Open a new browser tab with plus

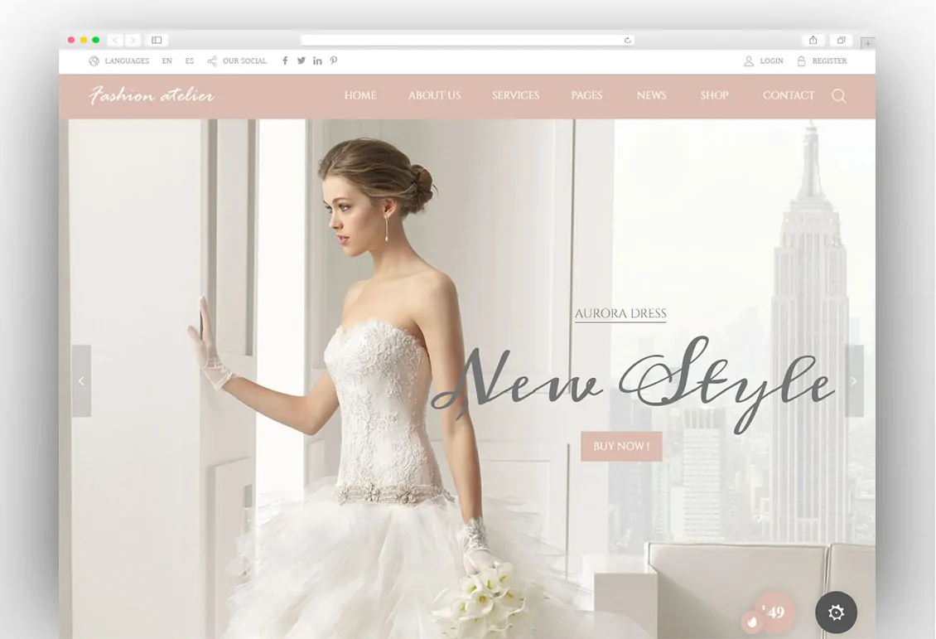coord(868,44)
